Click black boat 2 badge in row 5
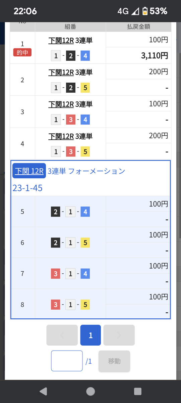This screenshot has width=181, height=403. point(56,212)
